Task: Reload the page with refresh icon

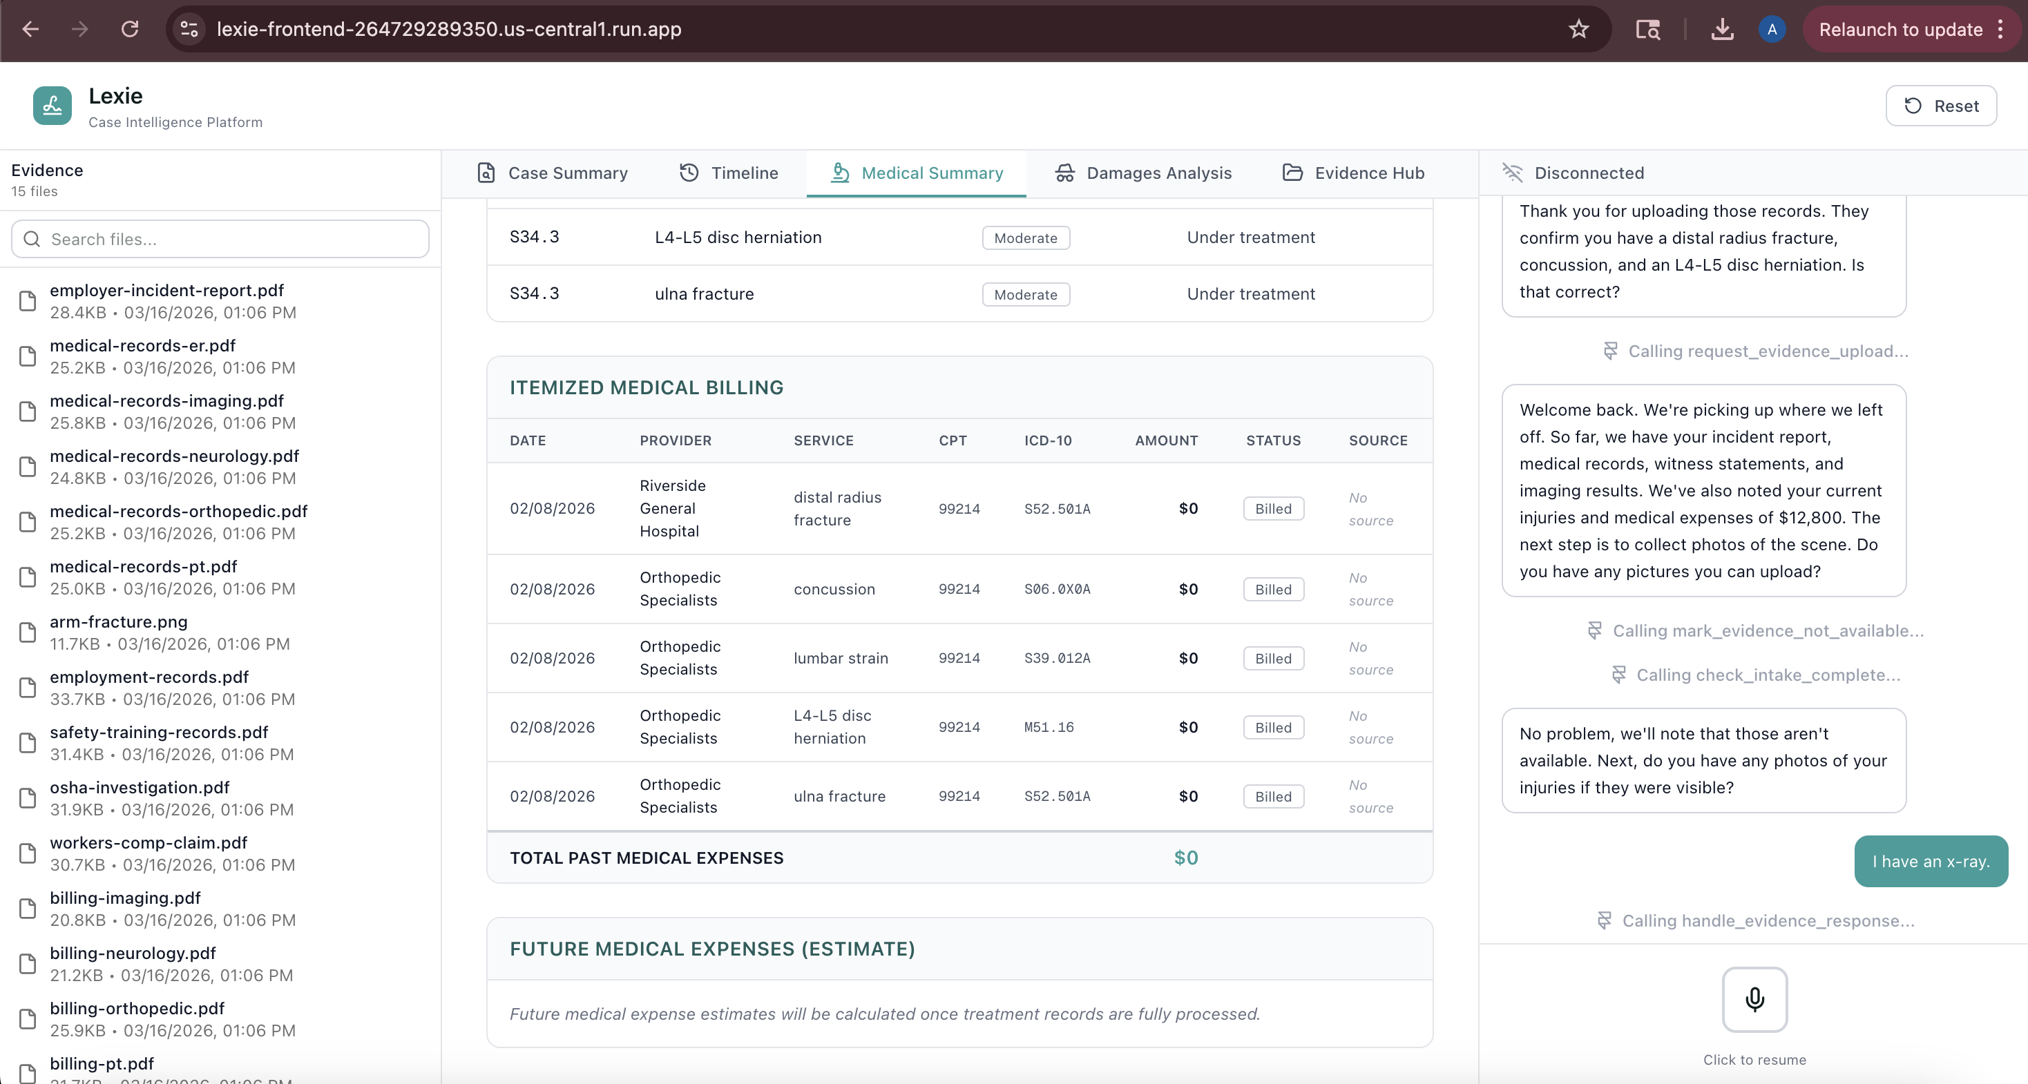Action: point(130,30)
